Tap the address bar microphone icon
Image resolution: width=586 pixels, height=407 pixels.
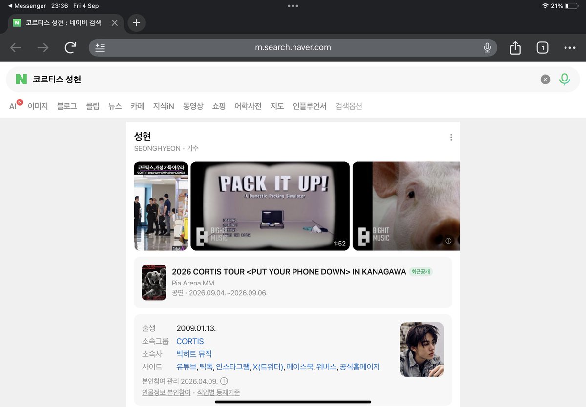click(x=487, y=47)
